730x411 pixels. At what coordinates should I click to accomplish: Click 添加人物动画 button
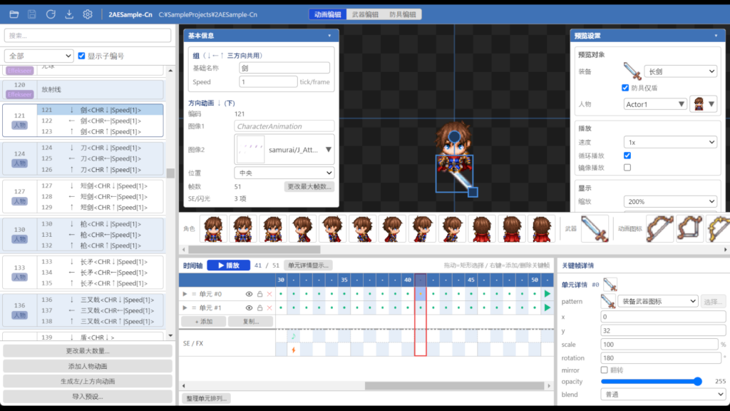coord(88,366)
